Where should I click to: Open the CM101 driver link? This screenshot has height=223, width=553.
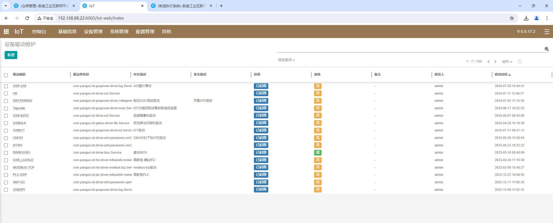tap(18, 138)
